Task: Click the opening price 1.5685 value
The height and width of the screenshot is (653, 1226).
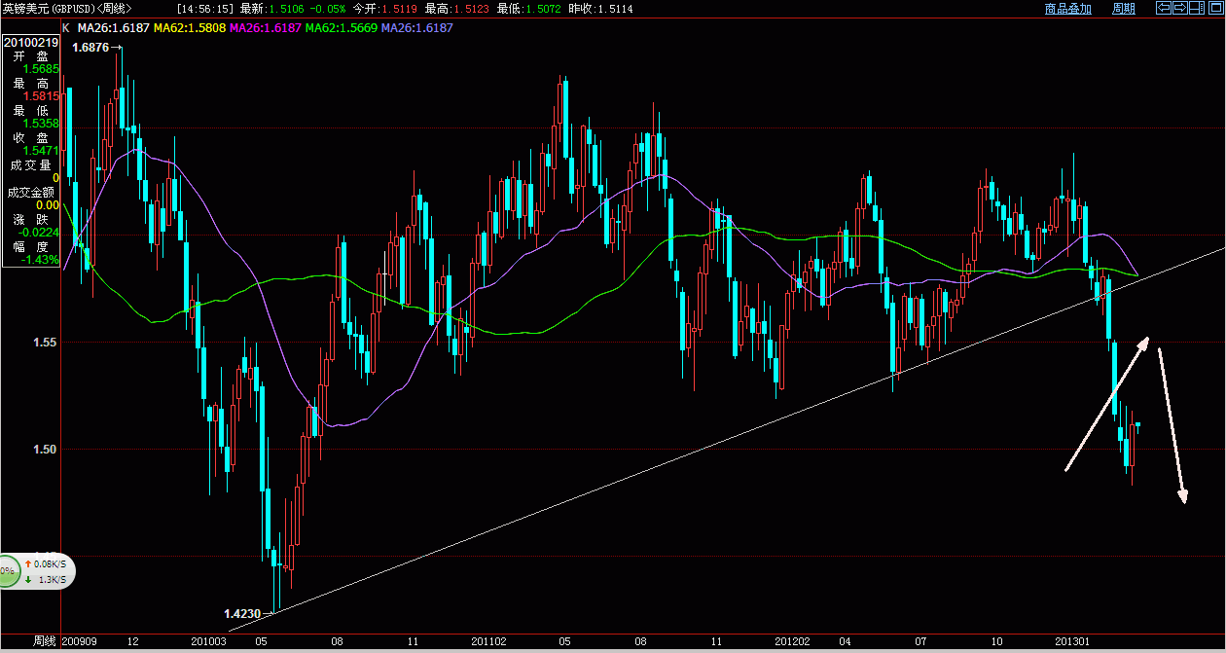Action: [41, 69]
